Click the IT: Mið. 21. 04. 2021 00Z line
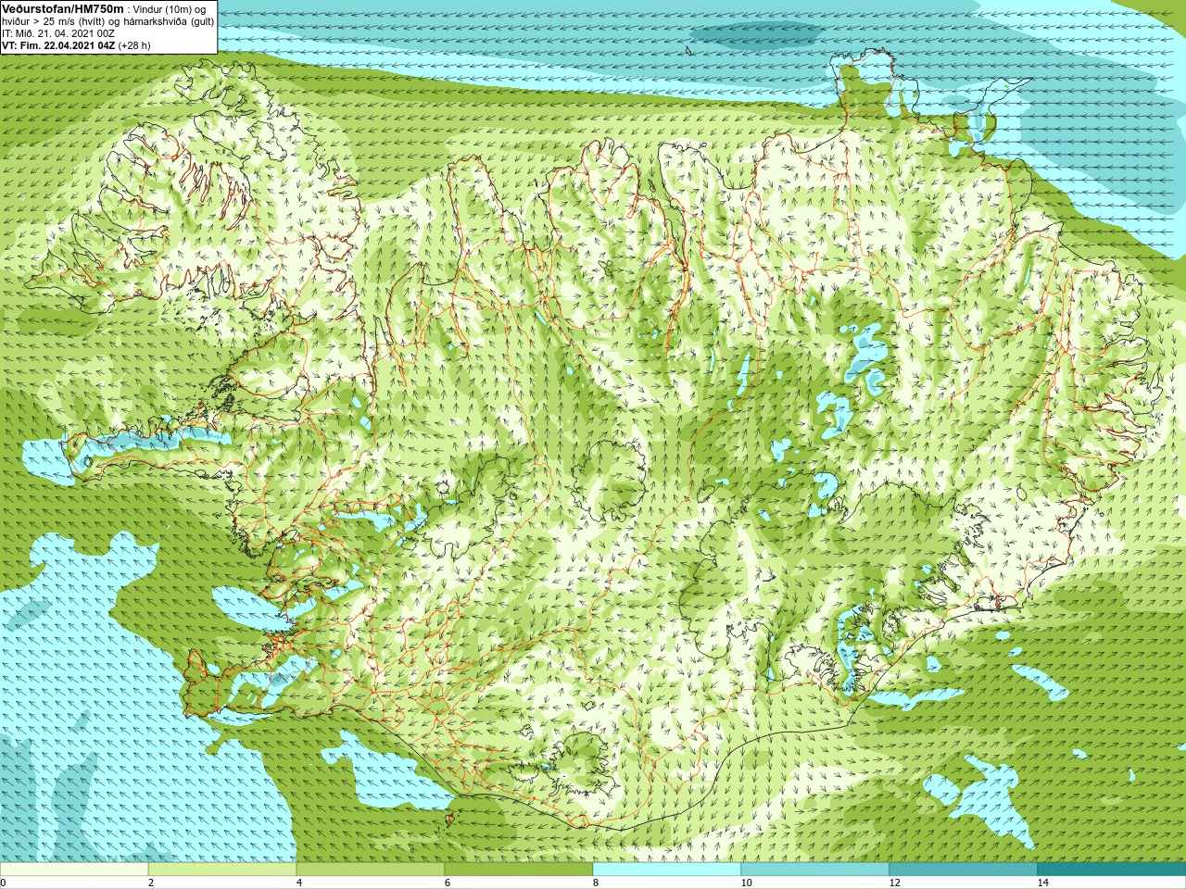 [58, 32]
